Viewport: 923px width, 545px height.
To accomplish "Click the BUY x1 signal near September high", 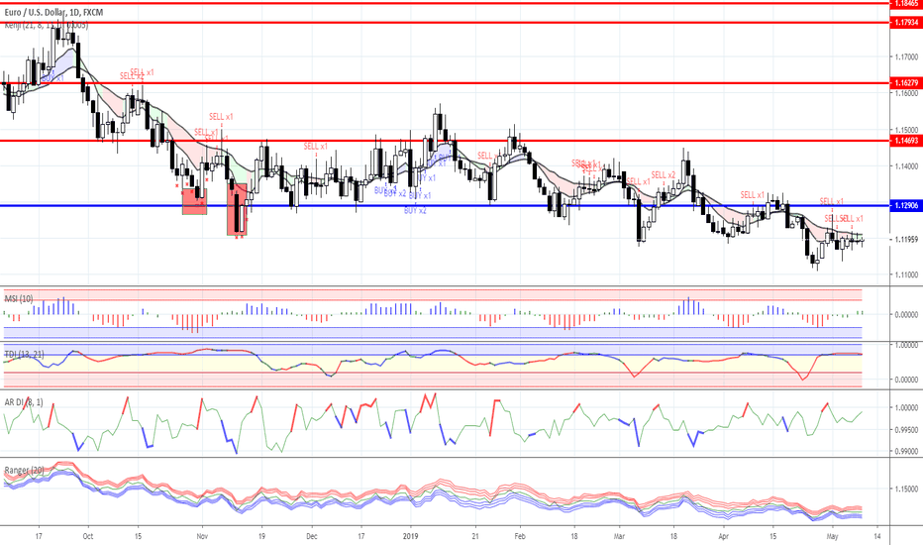I will pos(52,78).
